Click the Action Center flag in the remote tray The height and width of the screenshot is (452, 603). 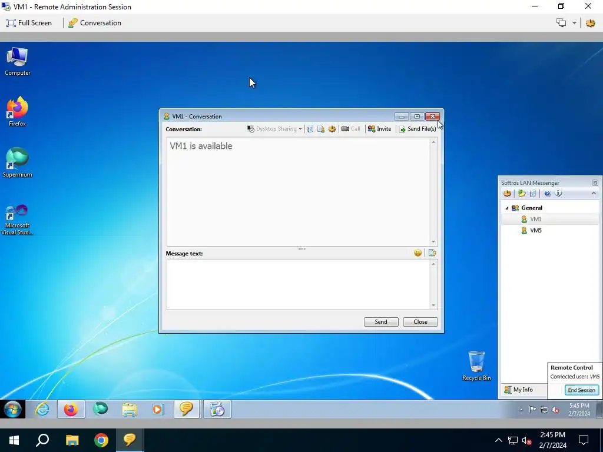click(532, 410)
